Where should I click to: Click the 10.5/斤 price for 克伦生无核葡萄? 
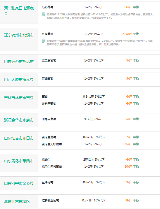[127, 144]
